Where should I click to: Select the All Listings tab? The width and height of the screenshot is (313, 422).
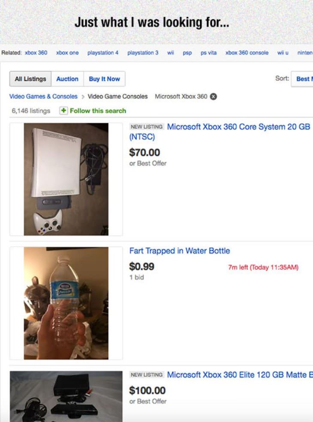[x=30, y=79]
